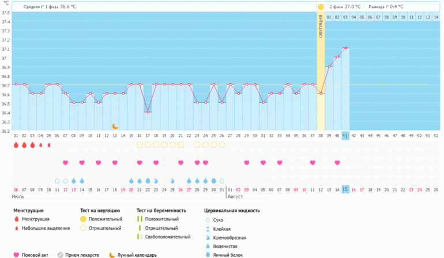Select the dry cervical fluid drop on day 06
The width and height of the screenshot is (444, 258).
pyautogui.click(x=57, y=181)
